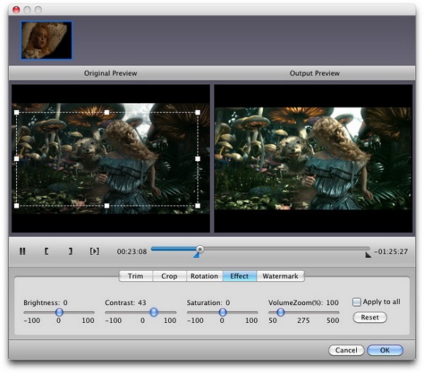Image resolution: width=424 pixels, height=373 pixels.
Task: Pause the video playback
Action: (x=23, y=251)
